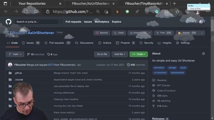Add page to favorites star icon

[106, 12]
